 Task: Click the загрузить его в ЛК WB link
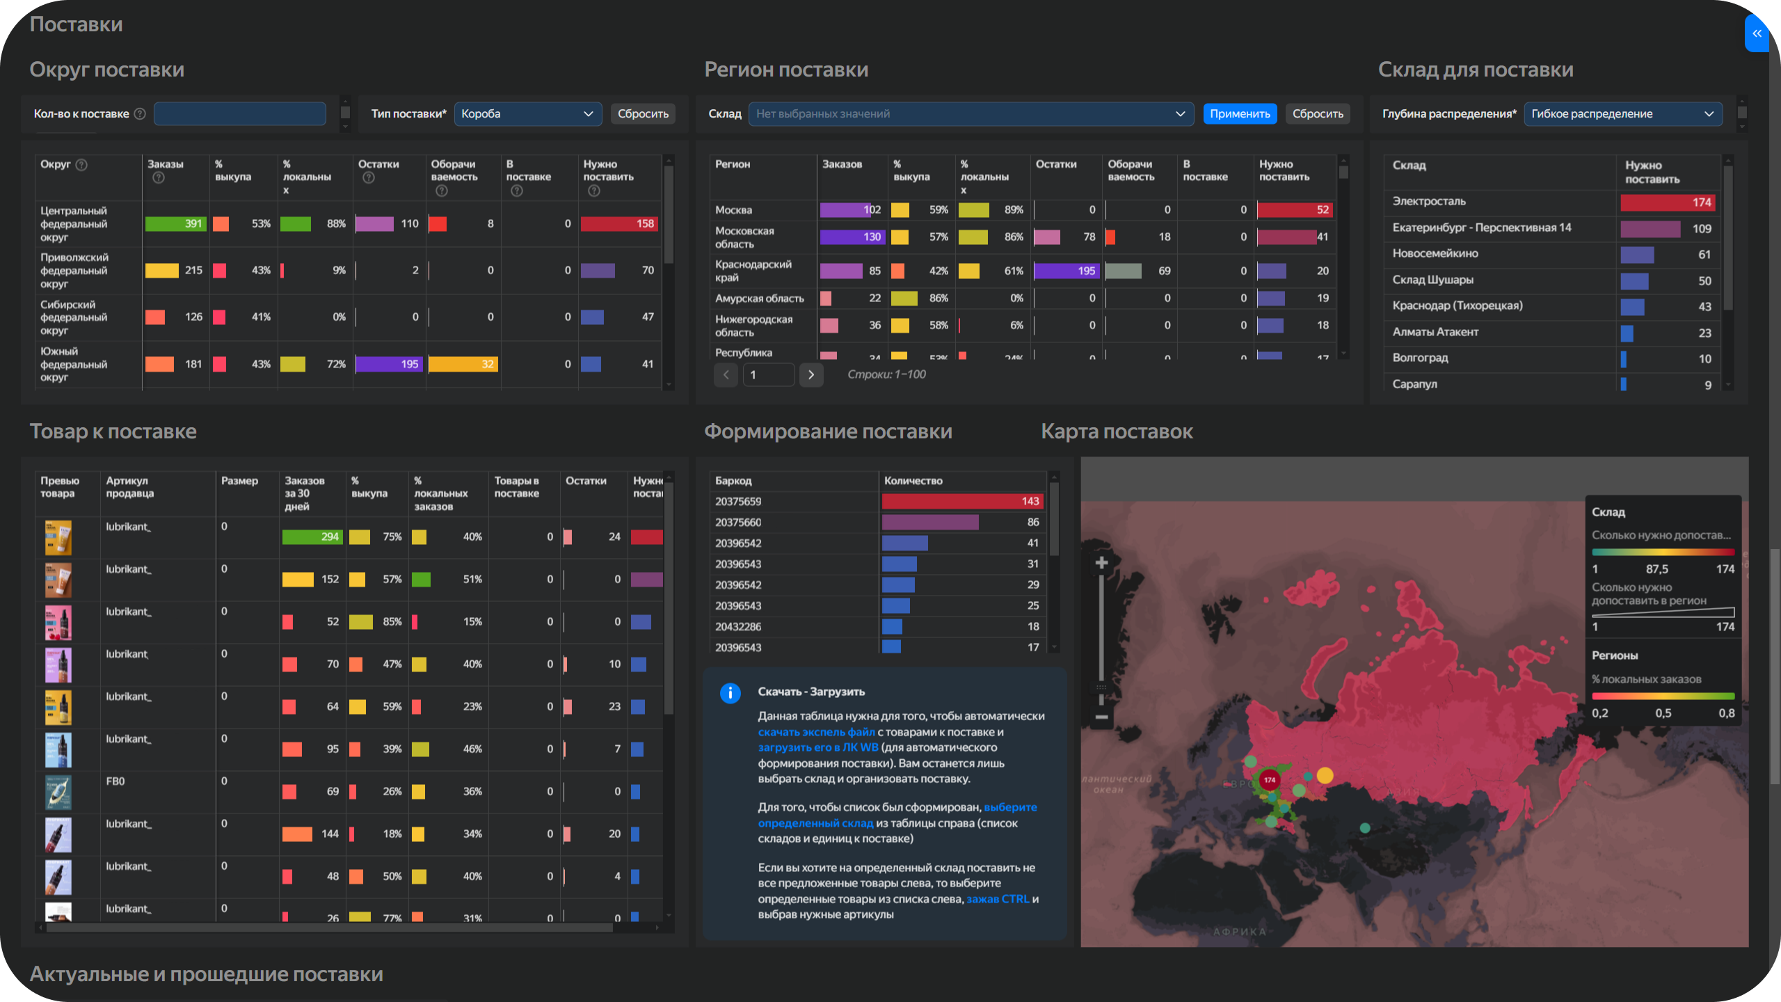coord(817,747)
